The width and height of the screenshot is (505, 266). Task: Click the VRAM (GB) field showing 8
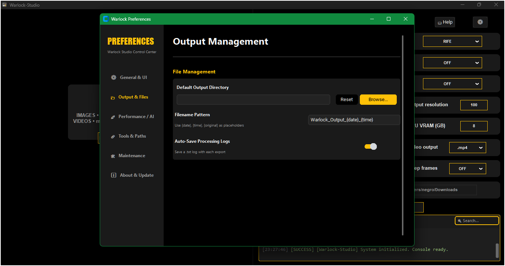(474, 126)
